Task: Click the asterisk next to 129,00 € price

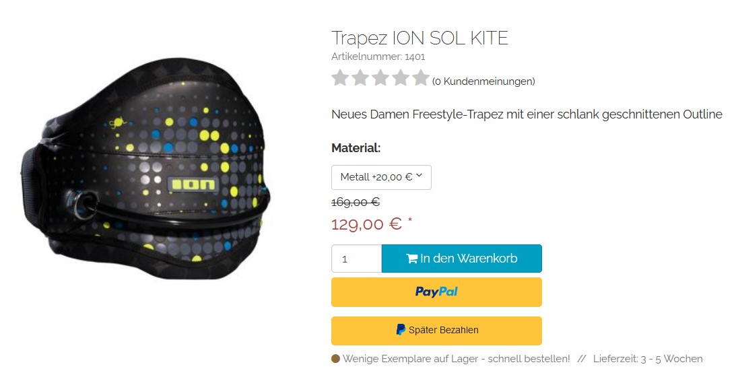Action: pyautogui.click(x=410, y=220)
